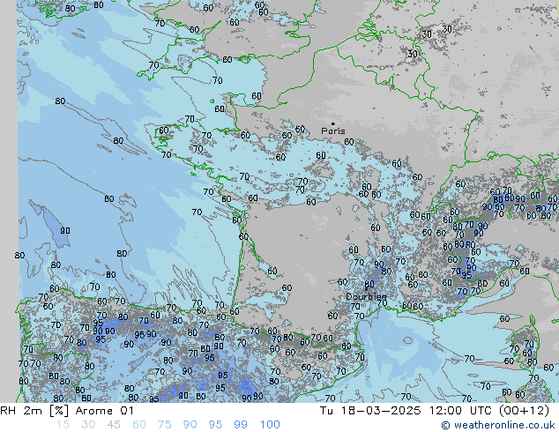This screenshot has width=559, height=432.
Task: Click the legend value 15
Action: point(63,425)
